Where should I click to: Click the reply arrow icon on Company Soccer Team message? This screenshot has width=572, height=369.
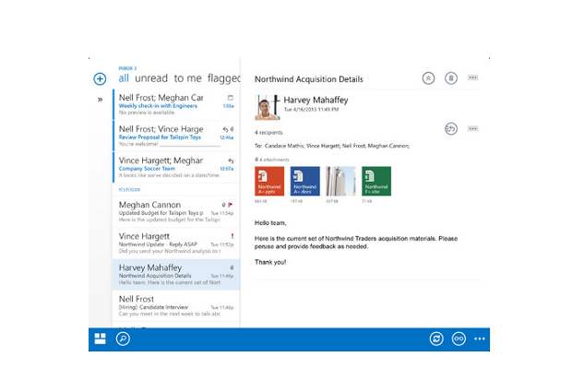pos(231,161)
